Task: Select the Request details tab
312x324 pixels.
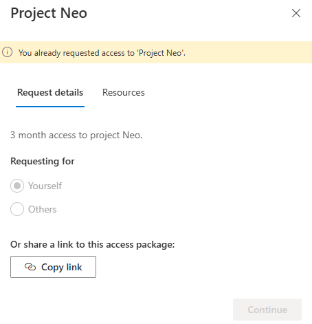Action: (x=50, y=92)
